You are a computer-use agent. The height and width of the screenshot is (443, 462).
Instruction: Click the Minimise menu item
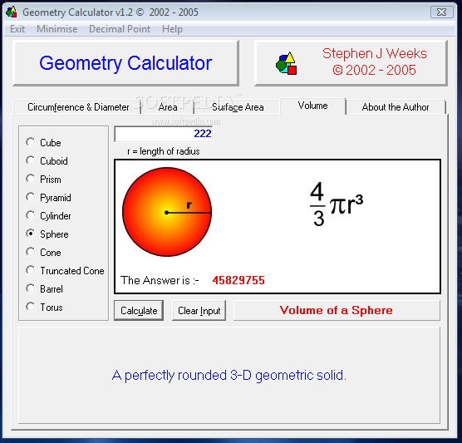coord(57,29)
